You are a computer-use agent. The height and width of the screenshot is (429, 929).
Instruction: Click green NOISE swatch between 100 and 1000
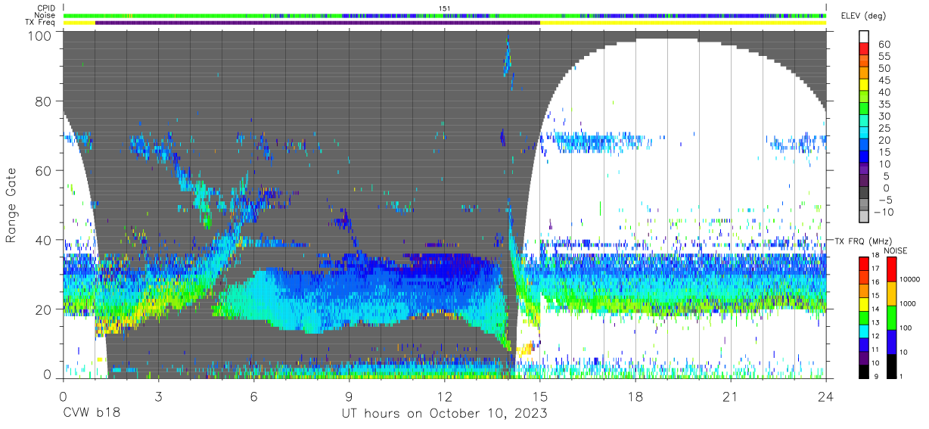click(893, 316)
